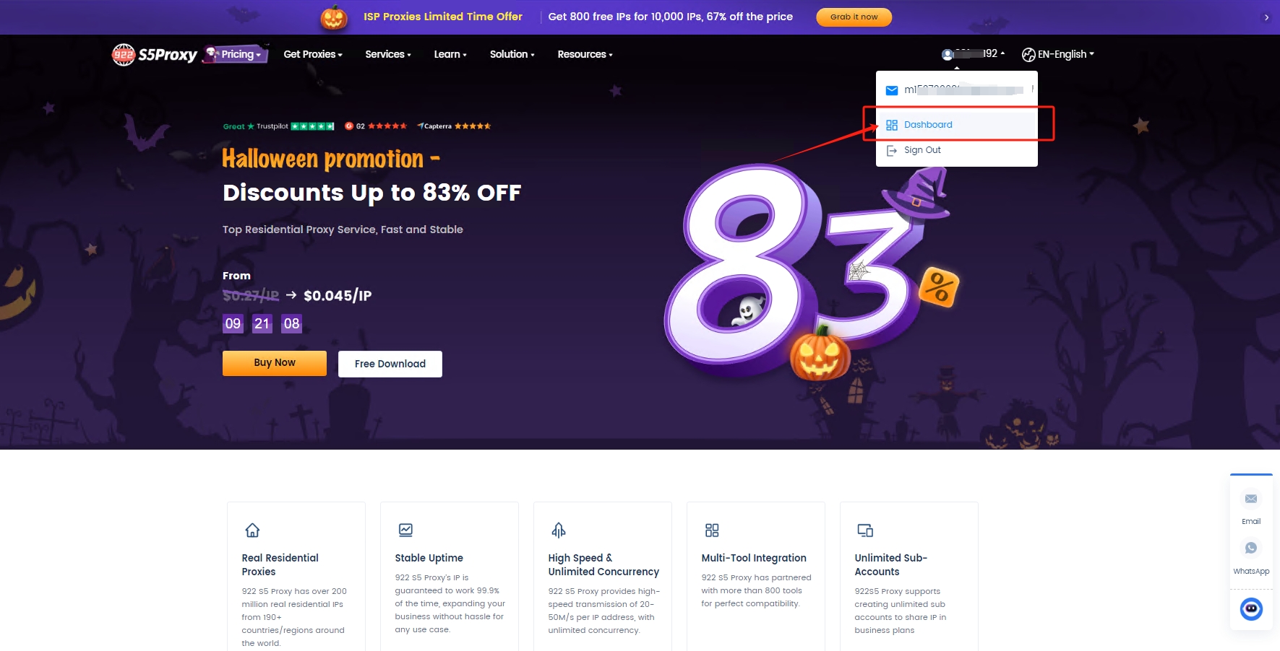Click the user account avatar icon

click(948, 54)
